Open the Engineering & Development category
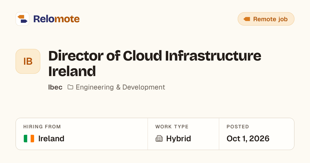This screenshot has height=163, width=310. pos(120,87)
